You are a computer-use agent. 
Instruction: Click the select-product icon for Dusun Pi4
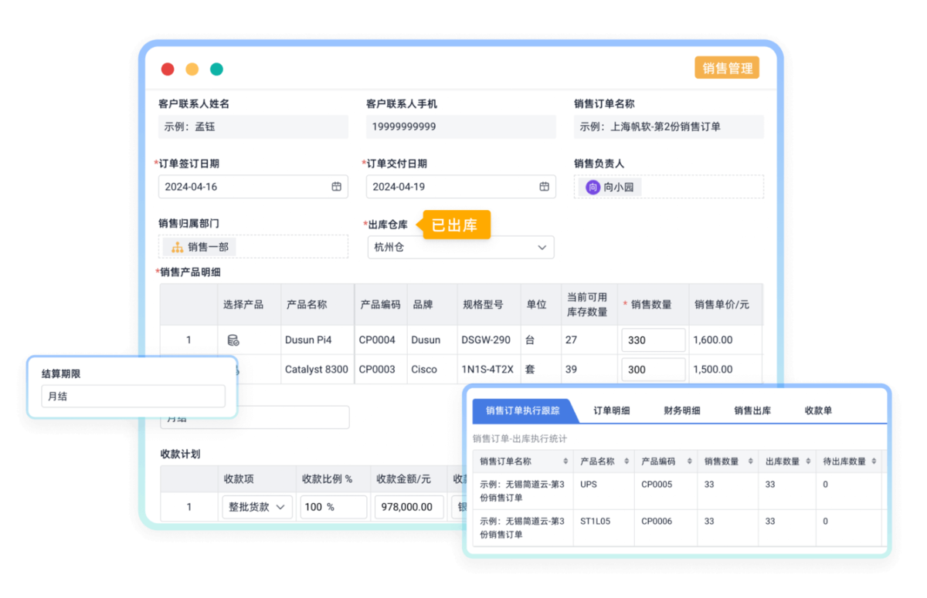coord(233,340)
